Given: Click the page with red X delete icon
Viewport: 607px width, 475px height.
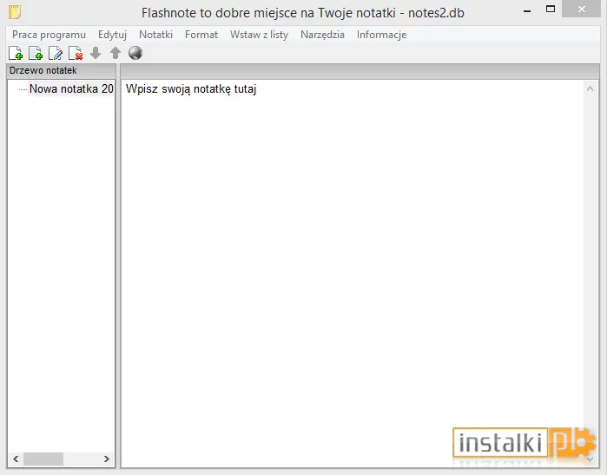Looking at the screenshot, I should (76, 53).
